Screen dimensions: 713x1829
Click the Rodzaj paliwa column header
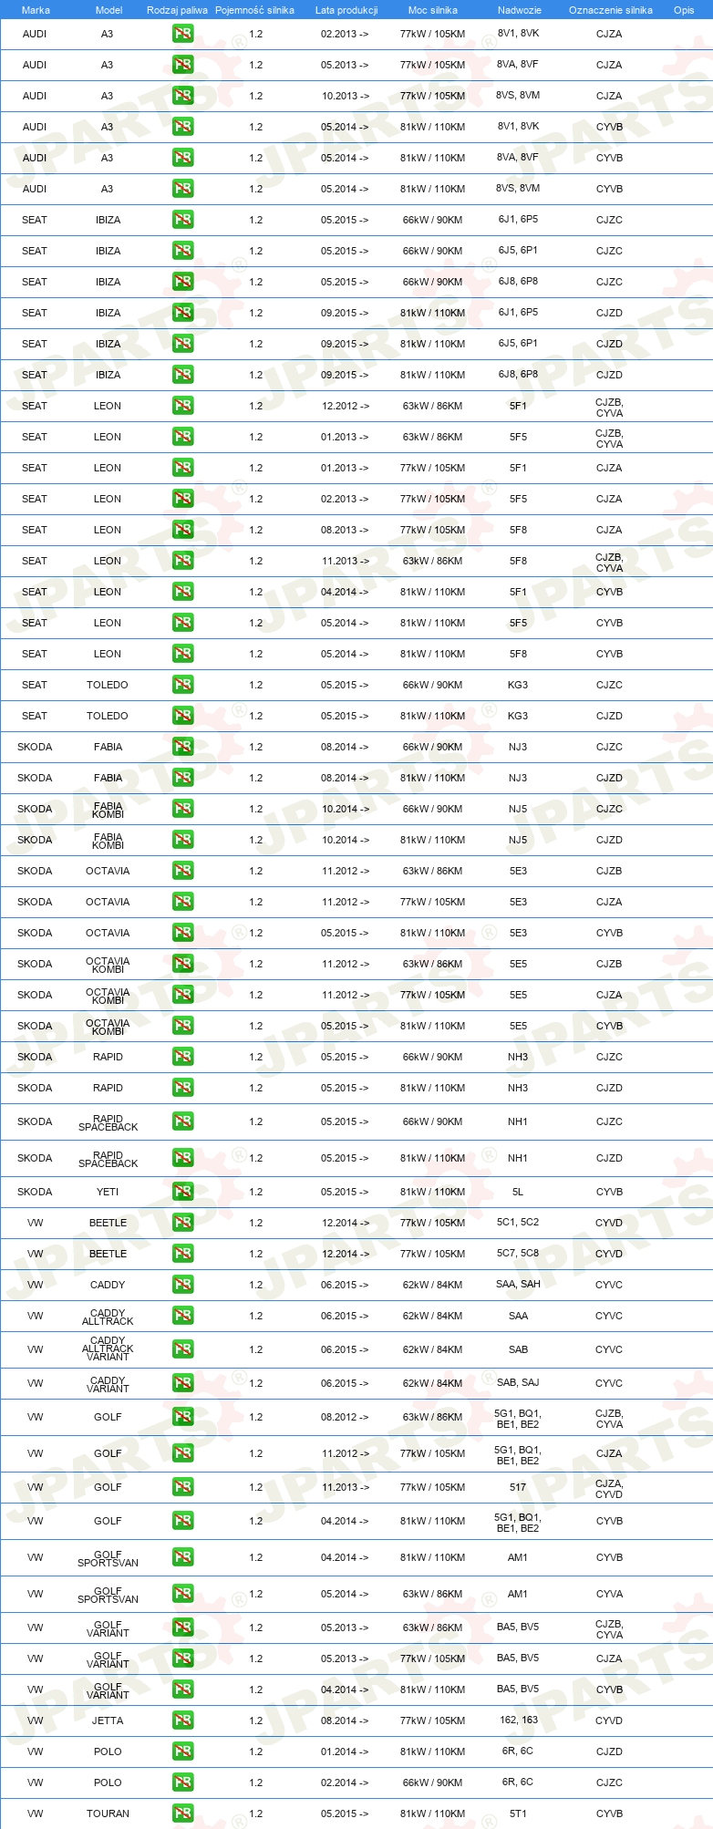coord(177,10)
